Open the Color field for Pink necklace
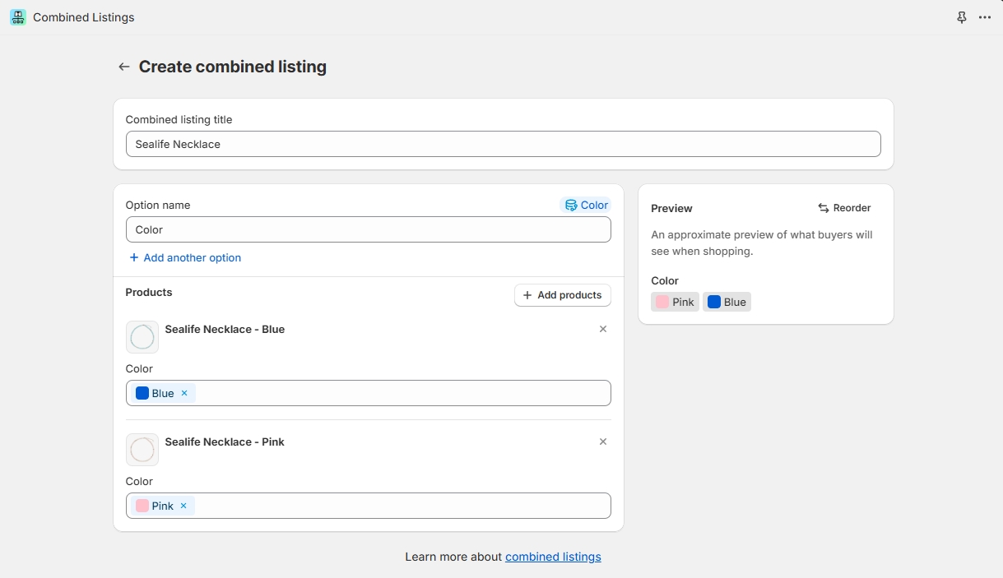The width and height of the screenshot is (1003, 578). pyautogui.click(x=403, y=506)
